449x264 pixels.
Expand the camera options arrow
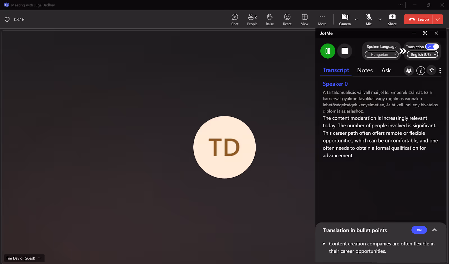click(356, 20)
